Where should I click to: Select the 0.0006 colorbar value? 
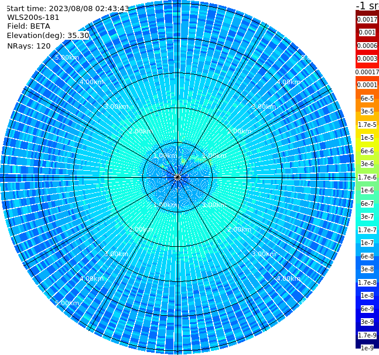coord(367,46)
